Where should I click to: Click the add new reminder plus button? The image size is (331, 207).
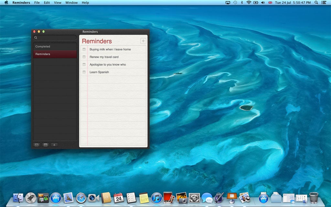[x=143, y=41]
